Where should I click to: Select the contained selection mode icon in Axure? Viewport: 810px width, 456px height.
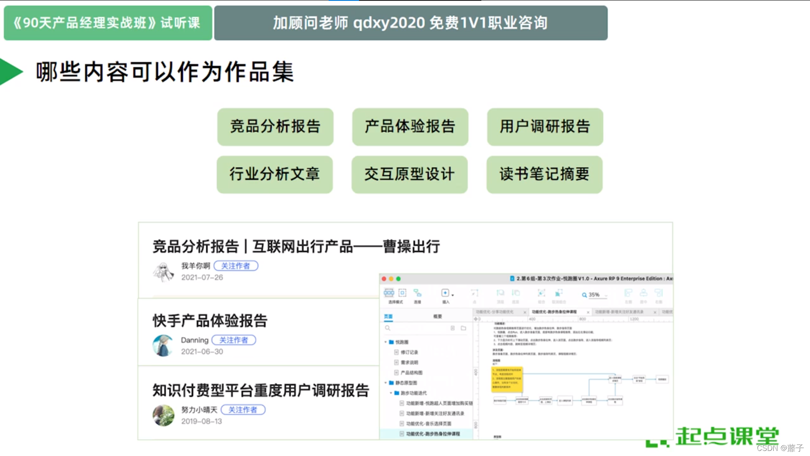[402, 293]
